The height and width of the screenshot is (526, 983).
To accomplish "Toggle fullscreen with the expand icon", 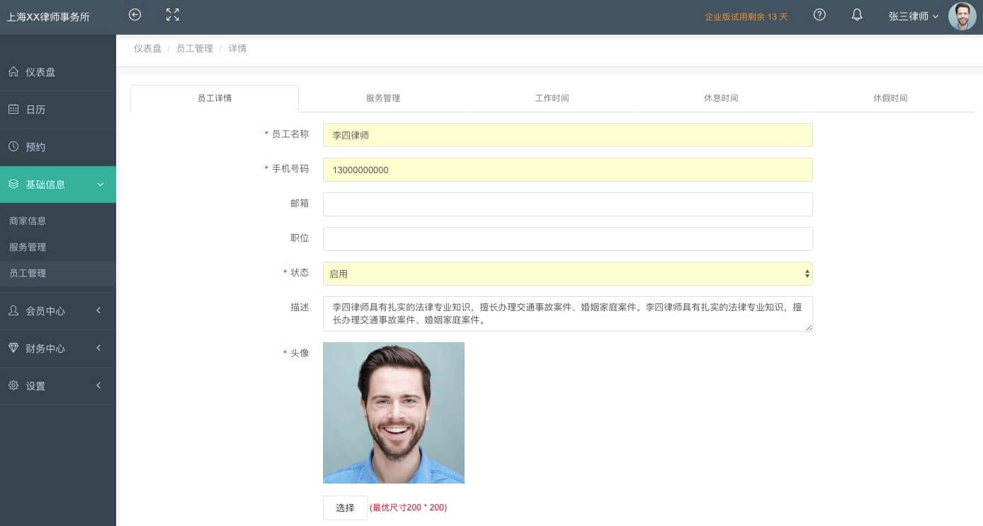I will point(172,15).
